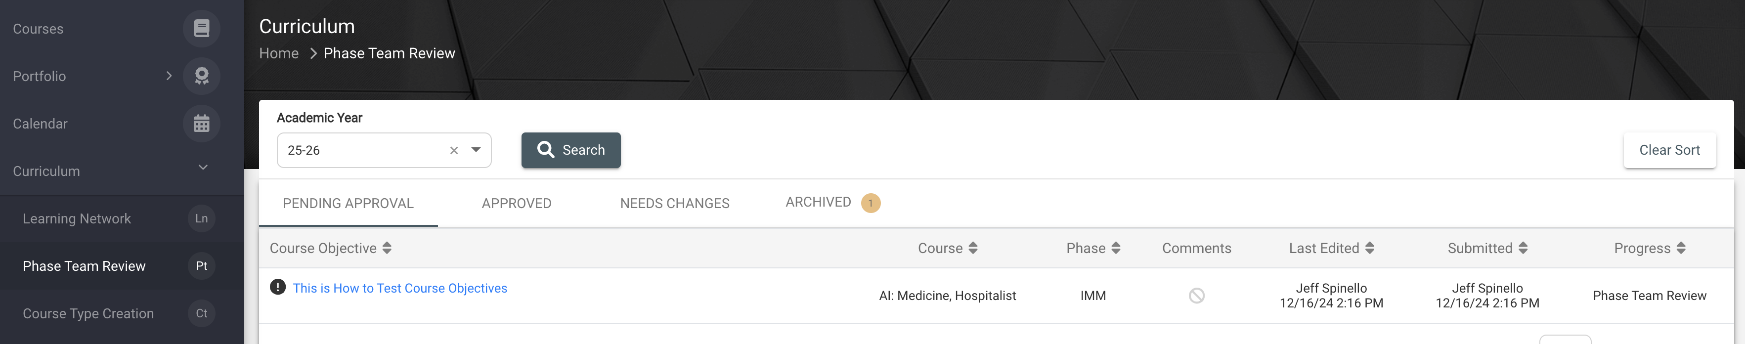The height and width of the screenshot is (344, 1745).
Task: Click the Ln Learning Network badge
Action: click(201, 218)
